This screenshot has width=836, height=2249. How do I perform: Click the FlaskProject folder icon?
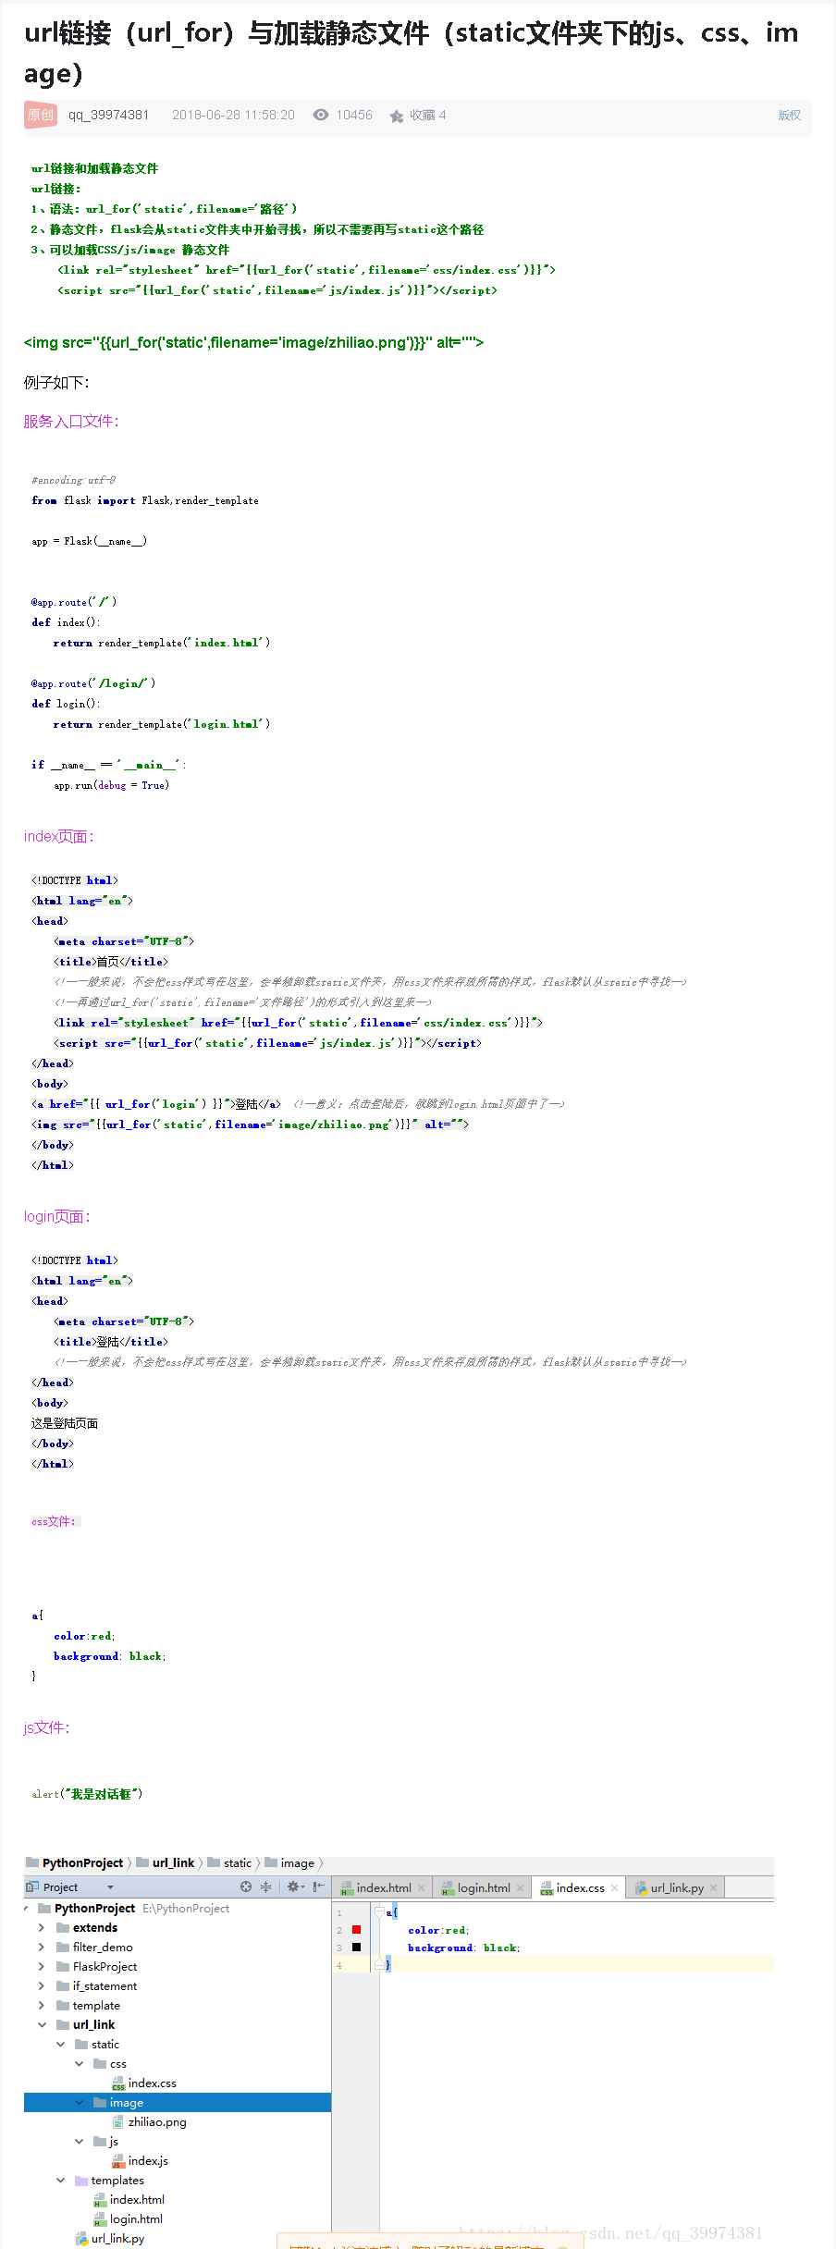click(63, 1966)
